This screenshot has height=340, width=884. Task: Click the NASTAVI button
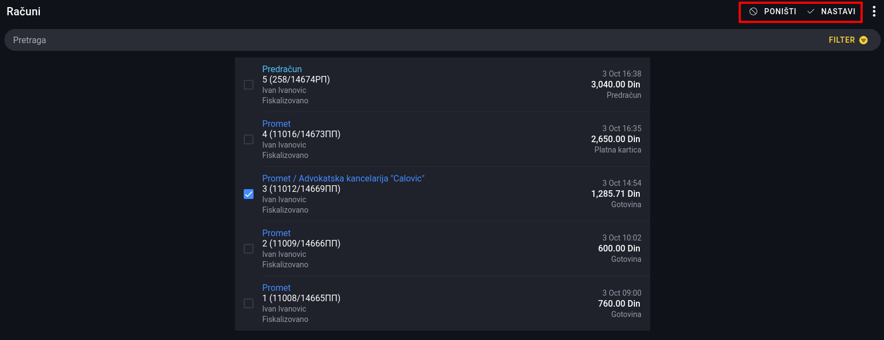click(x=831, y=11)
